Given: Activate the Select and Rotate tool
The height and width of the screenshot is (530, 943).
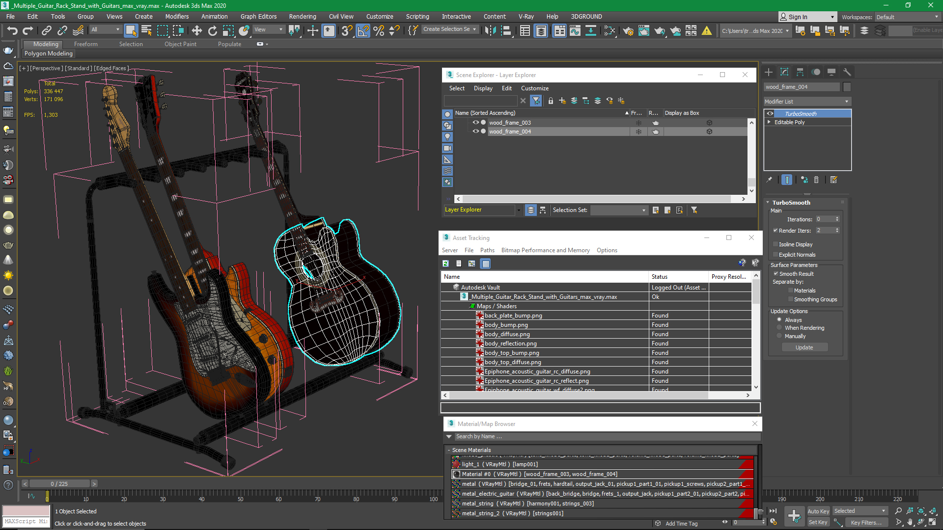Looking at the screenshot, I should pos(212,30).
